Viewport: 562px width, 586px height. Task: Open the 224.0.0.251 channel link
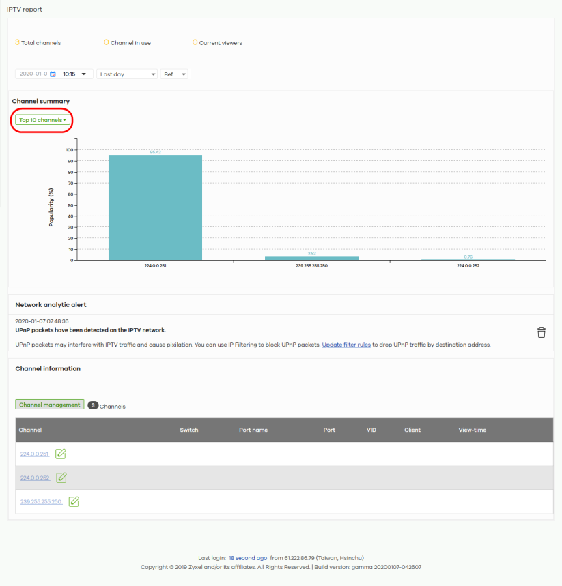pyautogui.click(x=35, y=454)
